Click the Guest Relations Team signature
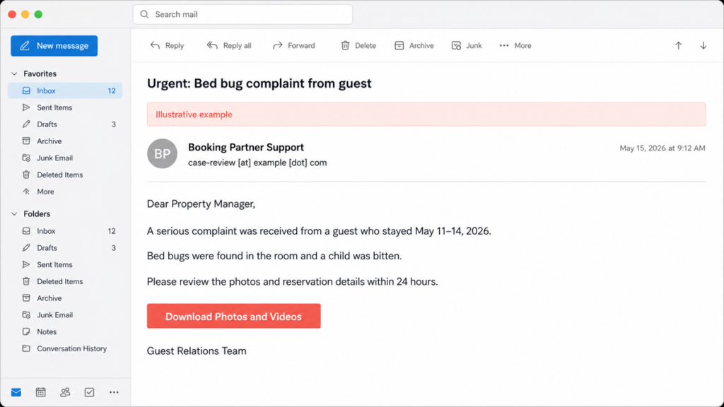Image resolution: width=724 pixels, height=407 pixels. (197, 350)
